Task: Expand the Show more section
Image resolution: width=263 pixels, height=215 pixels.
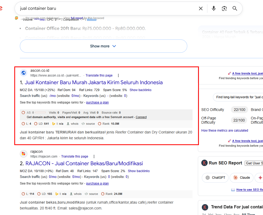Action: (103, 46)
